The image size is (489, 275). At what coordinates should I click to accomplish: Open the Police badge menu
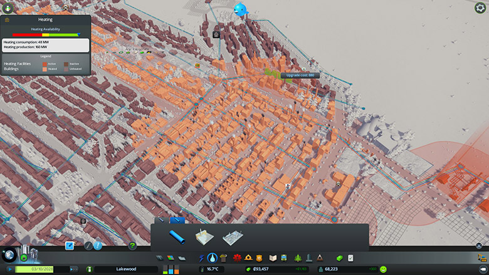tap(259, 258)
